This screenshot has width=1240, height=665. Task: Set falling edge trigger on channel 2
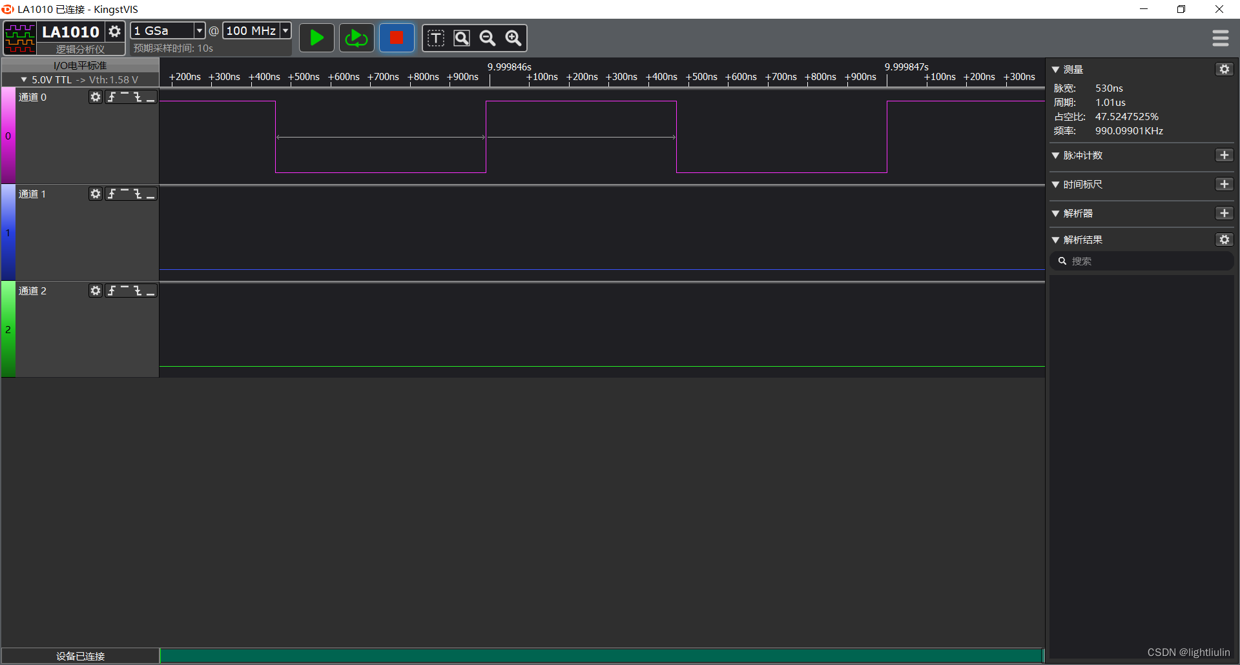138,291
